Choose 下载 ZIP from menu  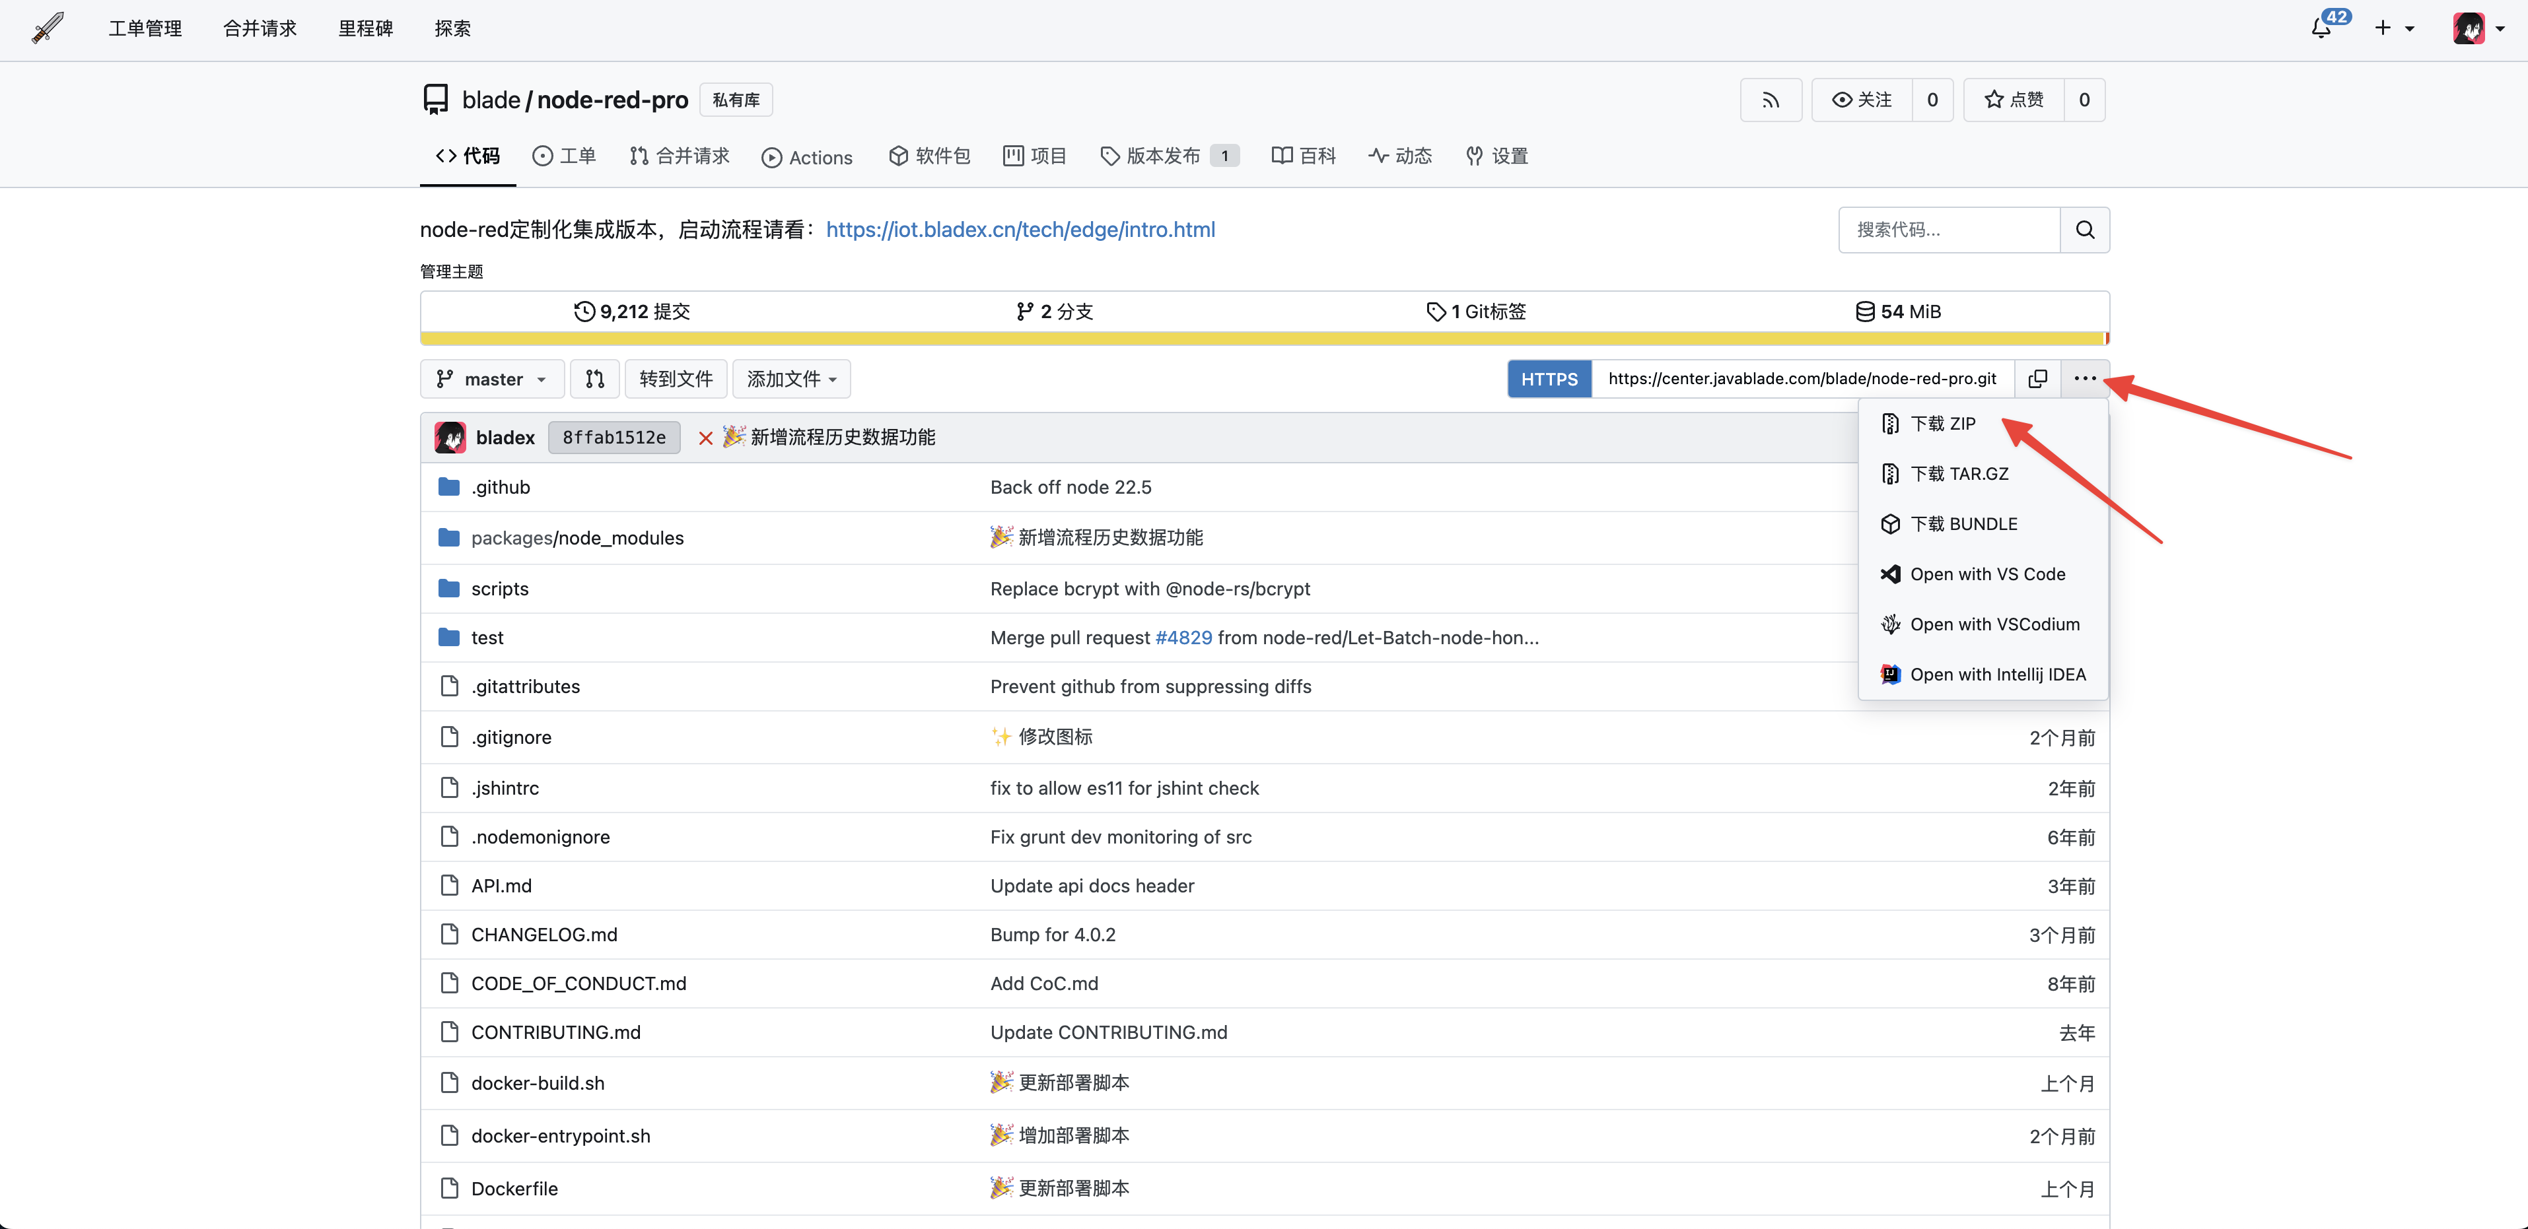coord(1983,424)
